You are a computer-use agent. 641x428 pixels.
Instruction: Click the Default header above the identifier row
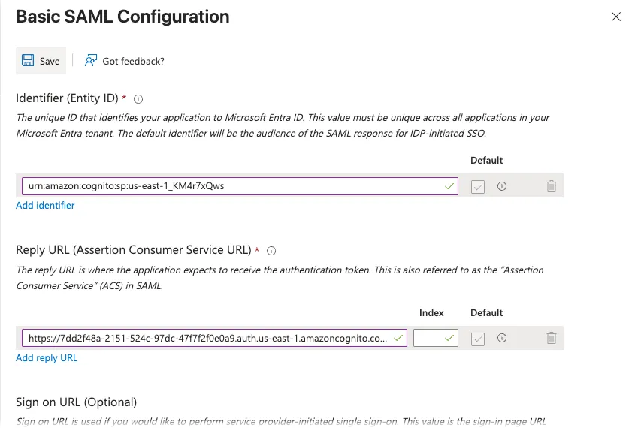[486, 161]
